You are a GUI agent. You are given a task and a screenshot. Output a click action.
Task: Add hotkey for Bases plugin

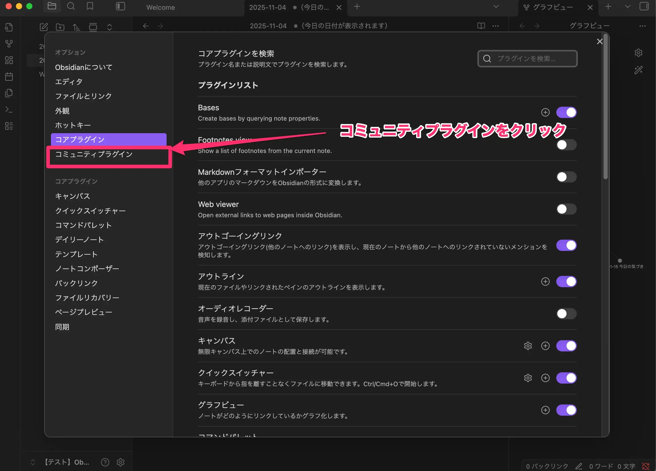[545, 112]
